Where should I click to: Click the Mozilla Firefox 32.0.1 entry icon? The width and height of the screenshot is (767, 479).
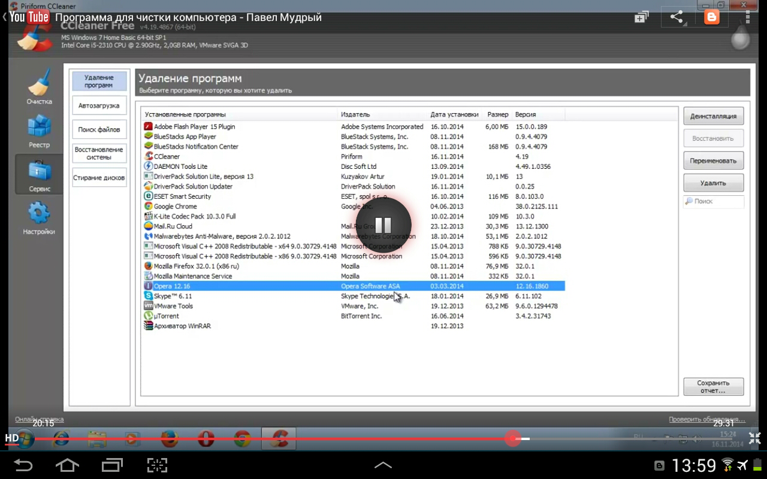pos(149,266)
